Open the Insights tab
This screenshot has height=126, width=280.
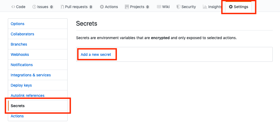(x=212, y=7)
